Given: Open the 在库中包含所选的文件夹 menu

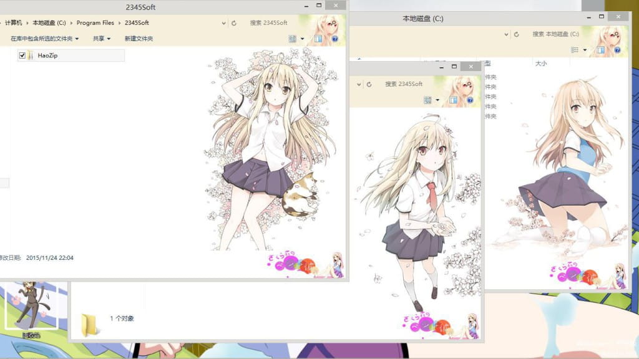Looking at the screenshot, I should [42, 39].
